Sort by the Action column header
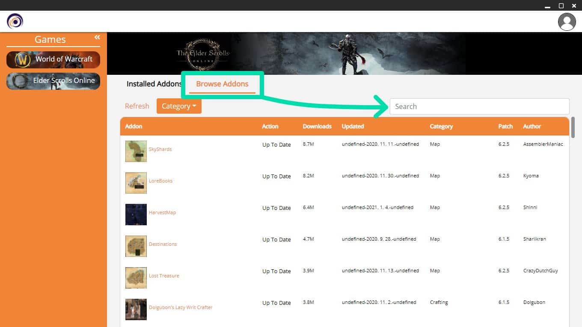 click(270, 127)
